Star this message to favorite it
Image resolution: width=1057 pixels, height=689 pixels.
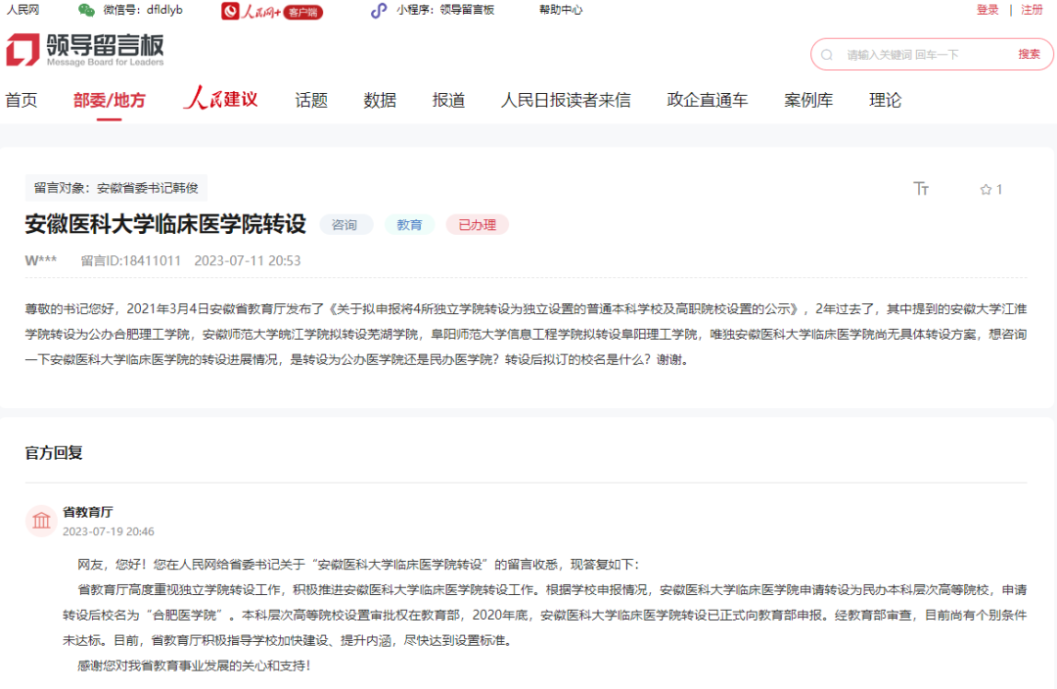pyautogui.click(x=987, y=190)
